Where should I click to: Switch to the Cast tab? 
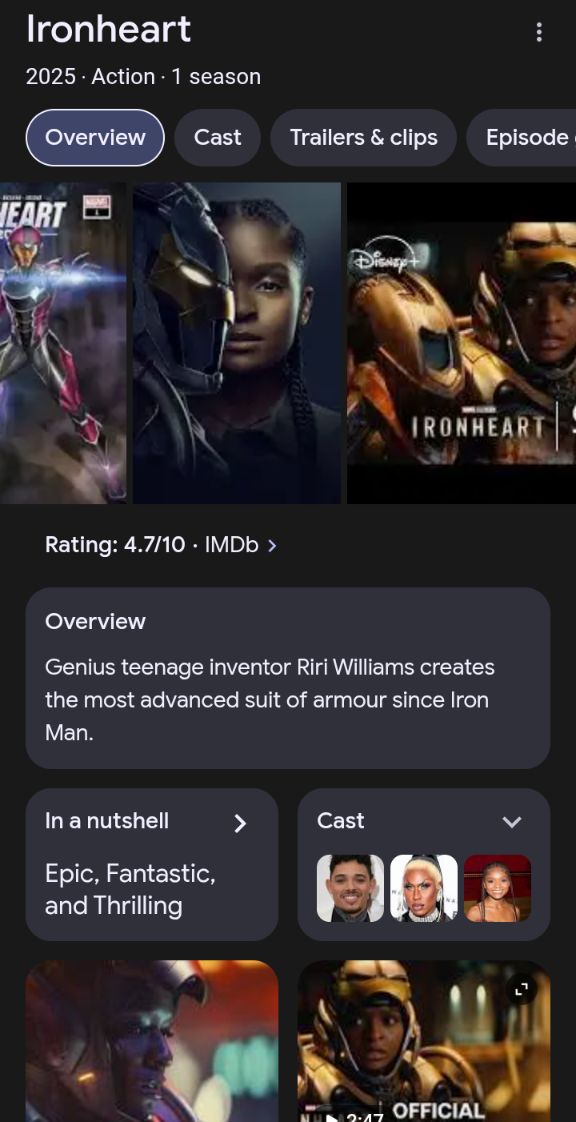(x=218, y=138)
